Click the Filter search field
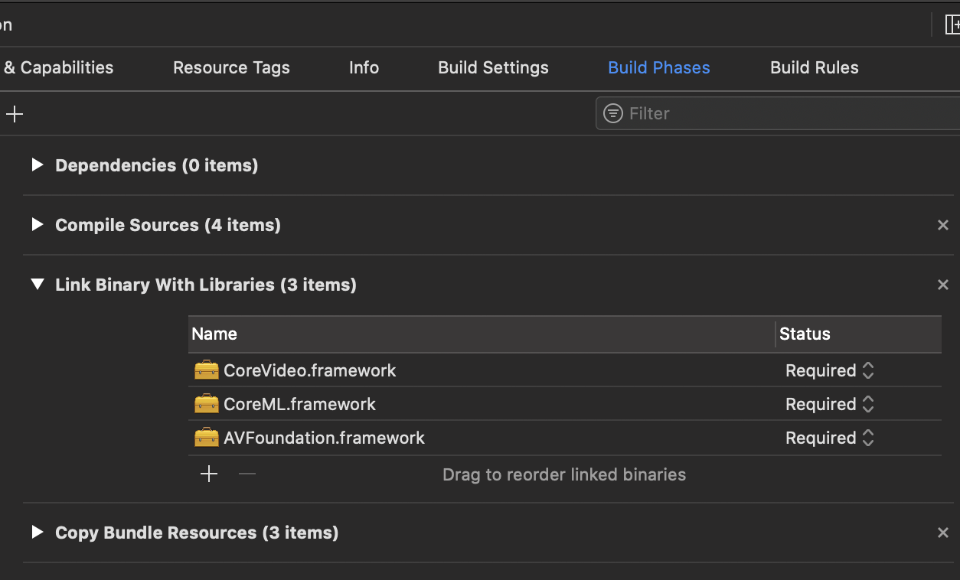The height and width of the screenshot is (580, 960). [x=778, y=113]
